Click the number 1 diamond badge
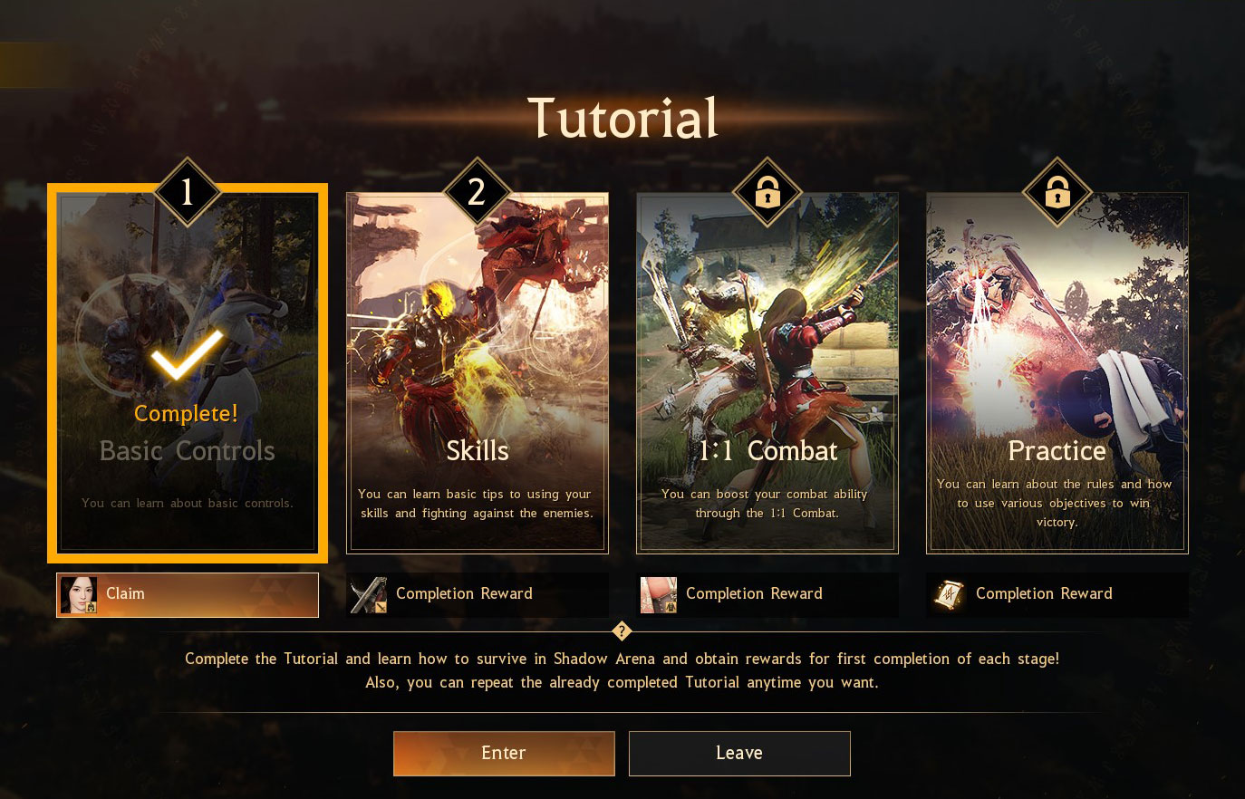This screenshot has height=799, width=1245. click(x=188, y=192)
